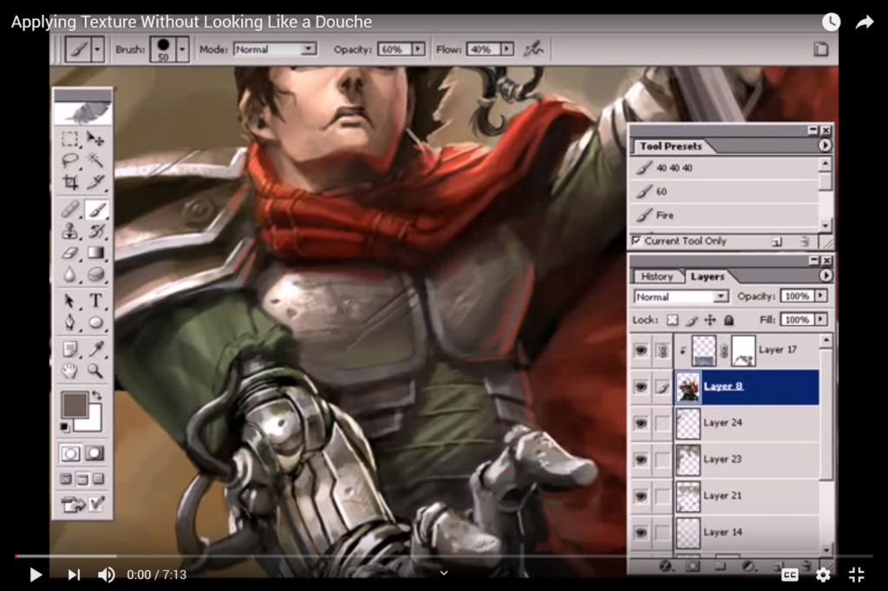The width and height of the screenshot is (888, 591).
Task: Select the Clone Stamp tool
Action: point(69,231)
